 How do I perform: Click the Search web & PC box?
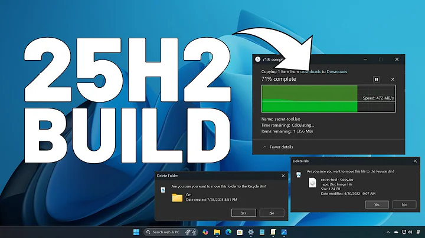click(171, 232)
